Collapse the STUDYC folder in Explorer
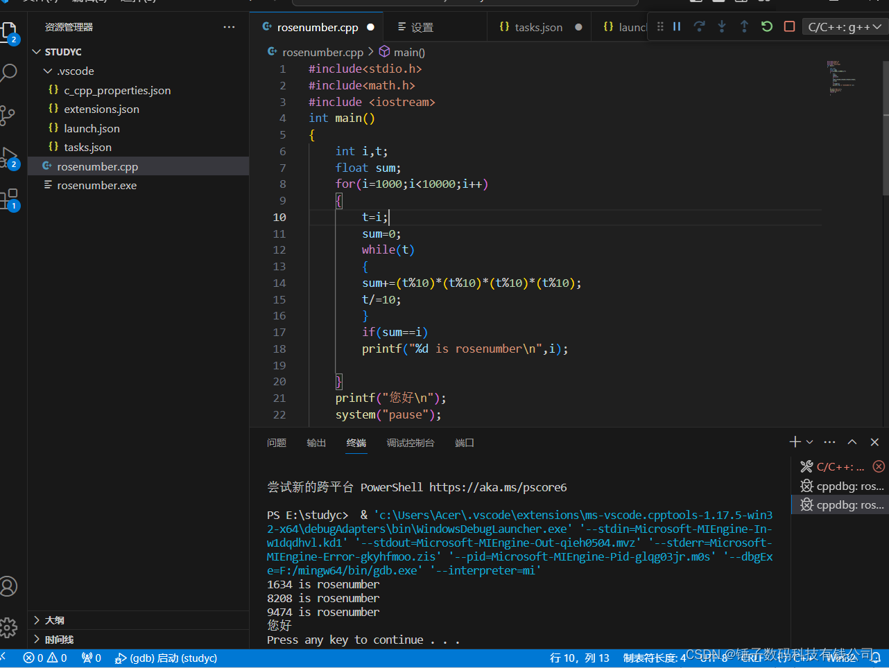The height and width of the screenshot is (668, 889). tap(37, 51)
